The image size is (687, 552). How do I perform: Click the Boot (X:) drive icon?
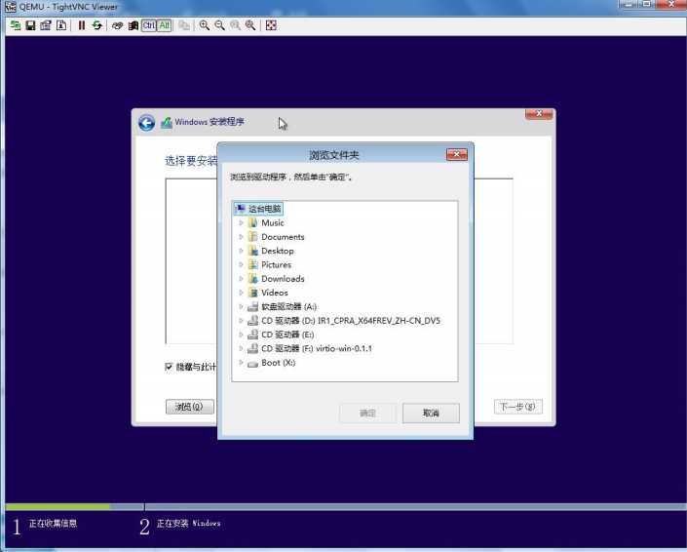[x=252, y=364]
